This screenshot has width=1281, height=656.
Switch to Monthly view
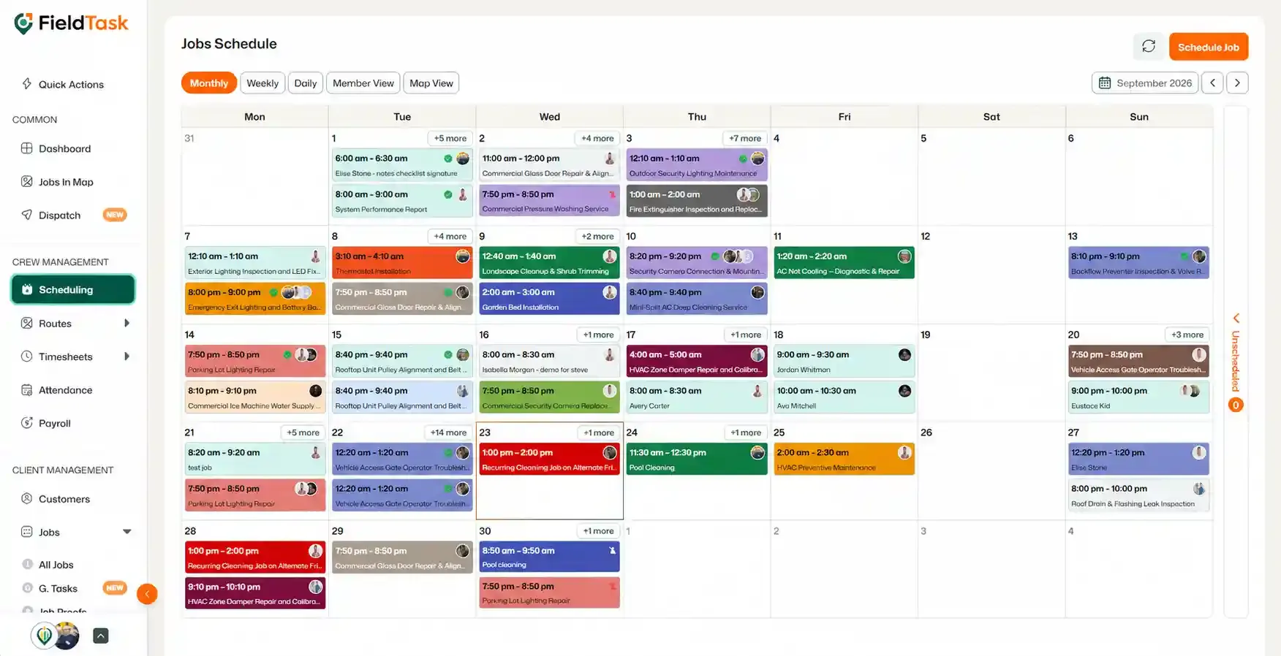coord(209,83)
